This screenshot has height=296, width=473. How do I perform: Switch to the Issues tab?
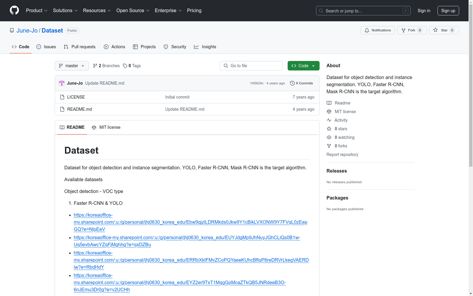(46, 47)
